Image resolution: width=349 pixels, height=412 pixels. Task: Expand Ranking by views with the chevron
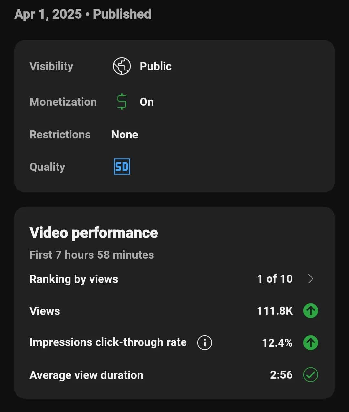click(x=311, y=279)
